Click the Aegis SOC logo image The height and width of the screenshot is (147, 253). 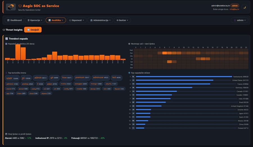(11, 7)
